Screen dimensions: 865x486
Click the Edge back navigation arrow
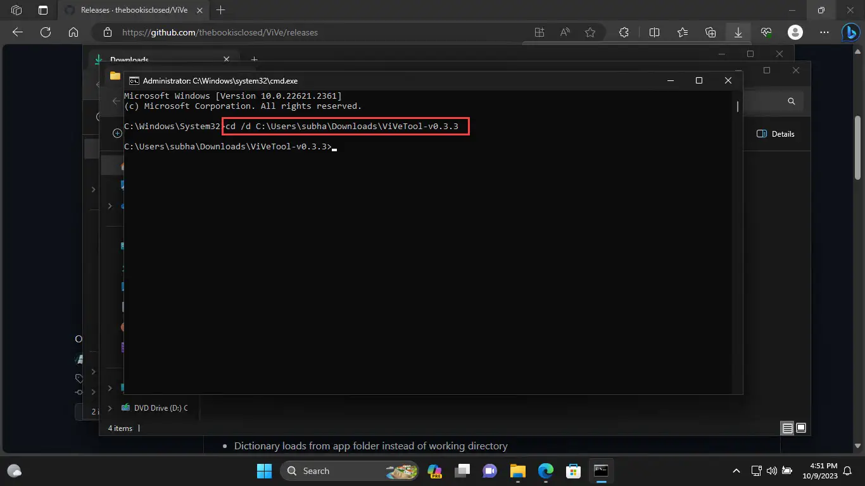(18, 32)
